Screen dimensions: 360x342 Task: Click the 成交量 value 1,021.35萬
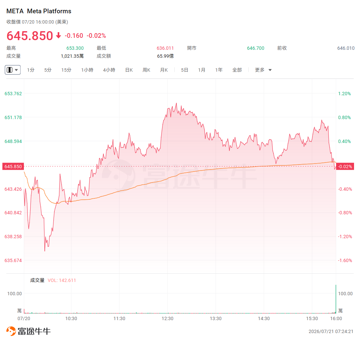coord(72,56)
